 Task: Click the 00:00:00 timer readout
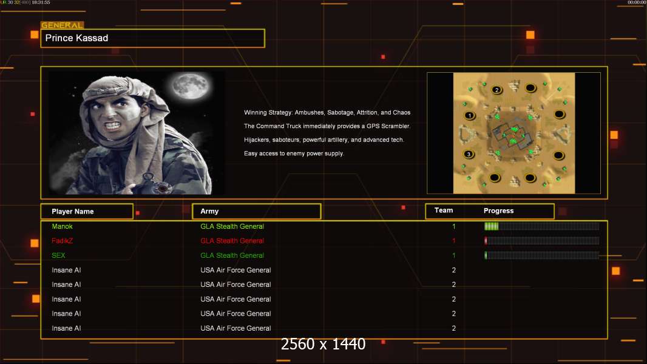(x=637, y=2)
